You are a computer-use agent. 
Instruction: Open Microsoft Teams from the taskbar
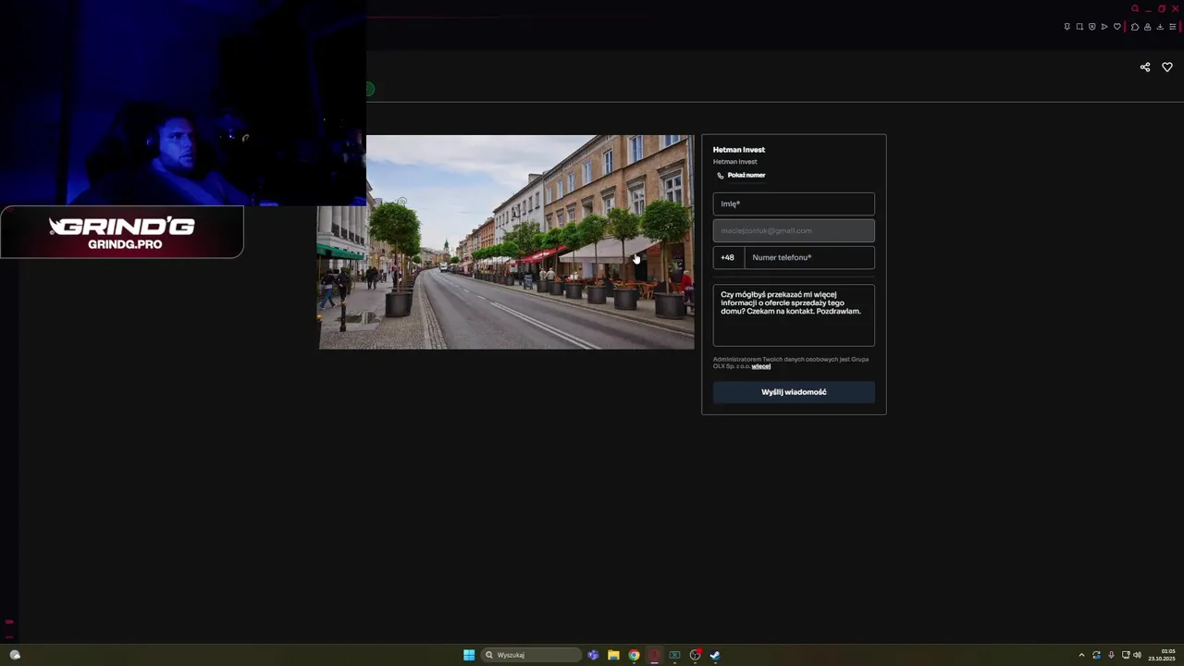tap(593, 655)
